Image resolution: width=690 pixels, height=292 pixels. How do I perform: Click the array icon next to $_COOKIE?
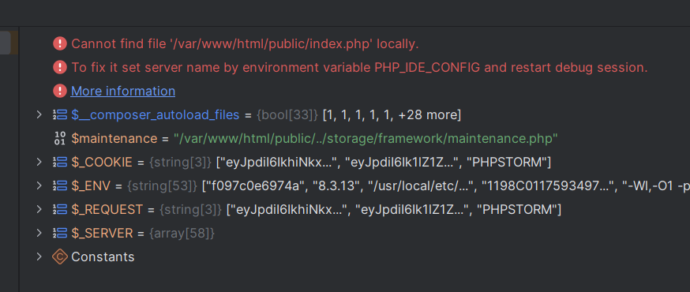click(x=59, y=163)
